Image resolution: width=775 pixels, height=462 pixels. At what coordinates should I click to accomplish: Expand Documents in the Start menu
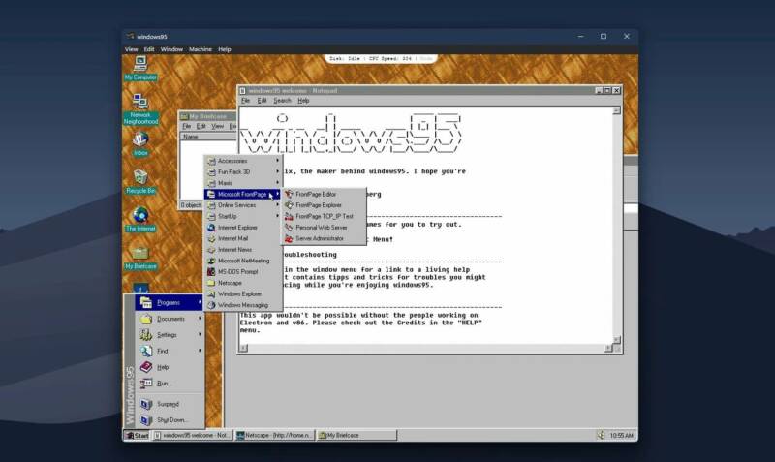point(170,319)
